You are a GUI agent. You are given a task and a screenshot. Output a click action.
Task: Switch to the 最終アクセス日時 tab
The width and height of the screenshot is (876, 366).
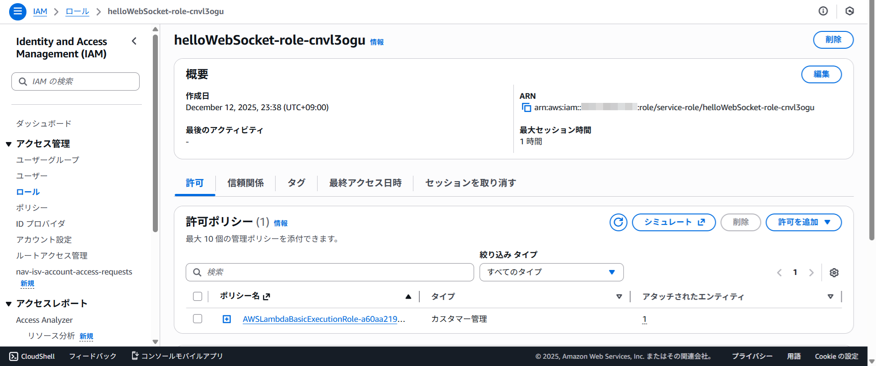point(365,183)
